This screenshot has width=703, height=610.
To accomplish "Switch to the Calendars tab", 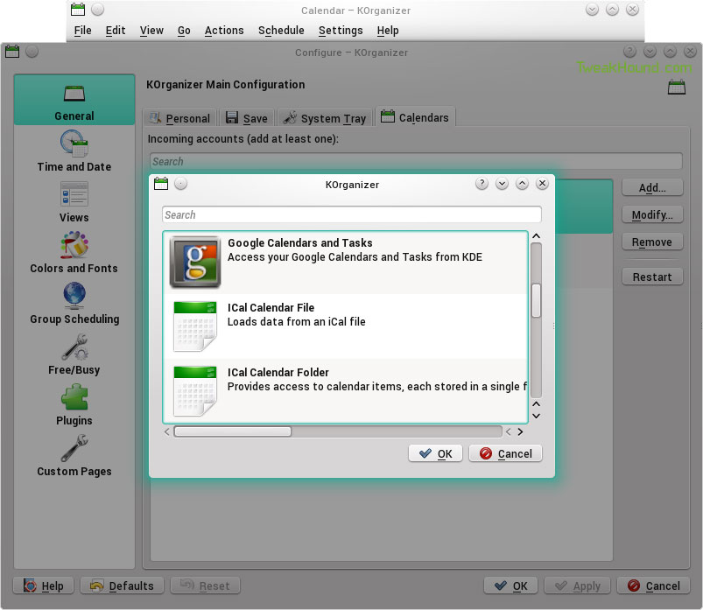I will click(415, 117).
